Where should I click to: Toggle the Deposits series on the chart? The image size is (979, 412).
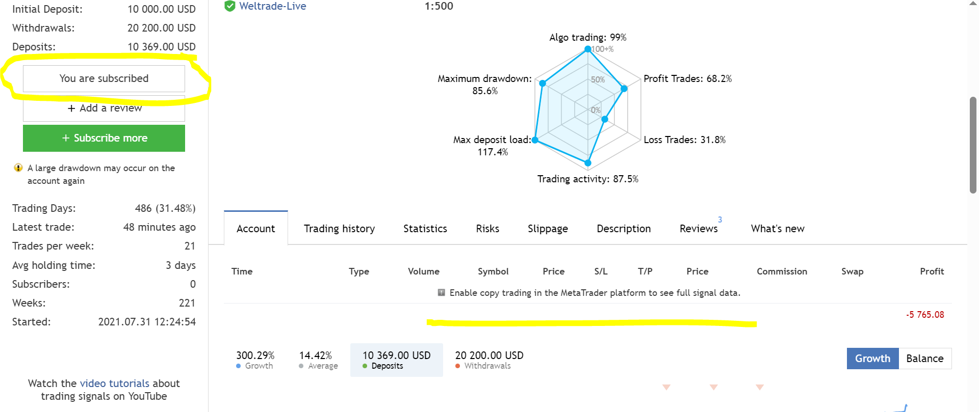(x=396, y=360)
